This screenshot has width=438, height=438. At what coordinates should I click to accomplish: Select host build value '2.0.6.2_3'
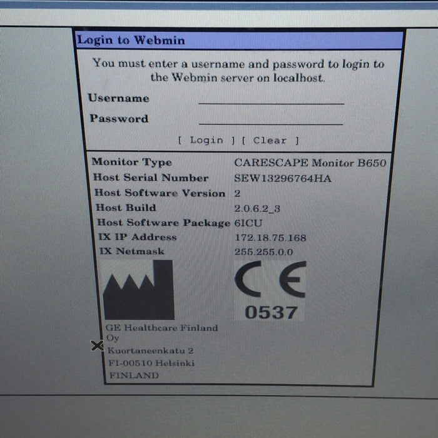coord(257,208)
